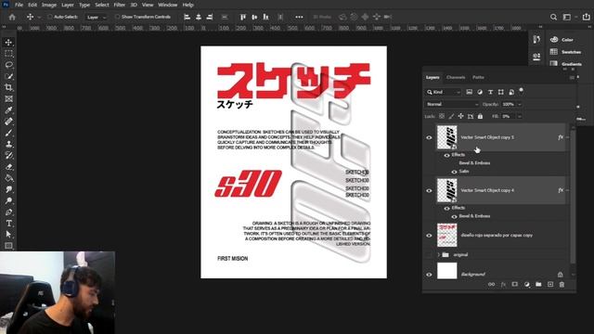Select the Crop tool

[8, 87]
